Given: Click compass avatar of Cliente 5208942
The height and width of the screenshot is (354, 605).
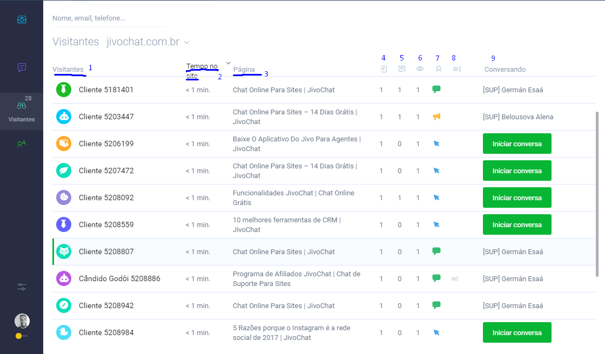Looking at the screenshot, I should (x=64, y=306).
